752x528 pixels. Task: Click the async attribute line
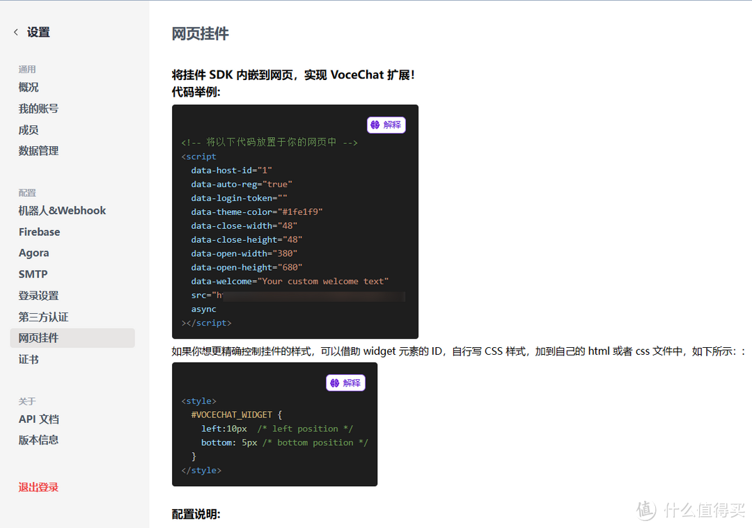coord(203,309)
